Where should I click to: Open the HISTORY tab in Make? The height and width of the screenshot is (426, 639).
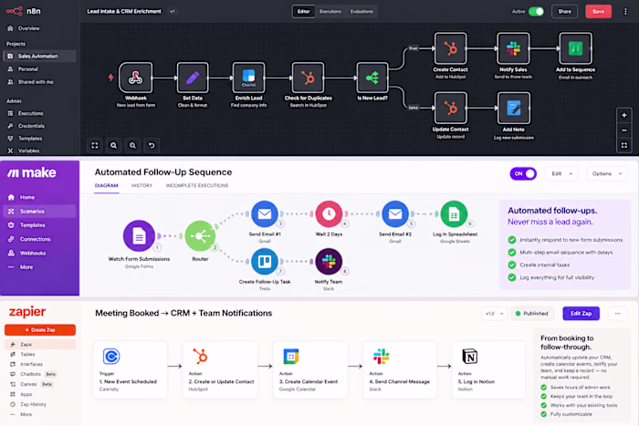click(141, 186)
